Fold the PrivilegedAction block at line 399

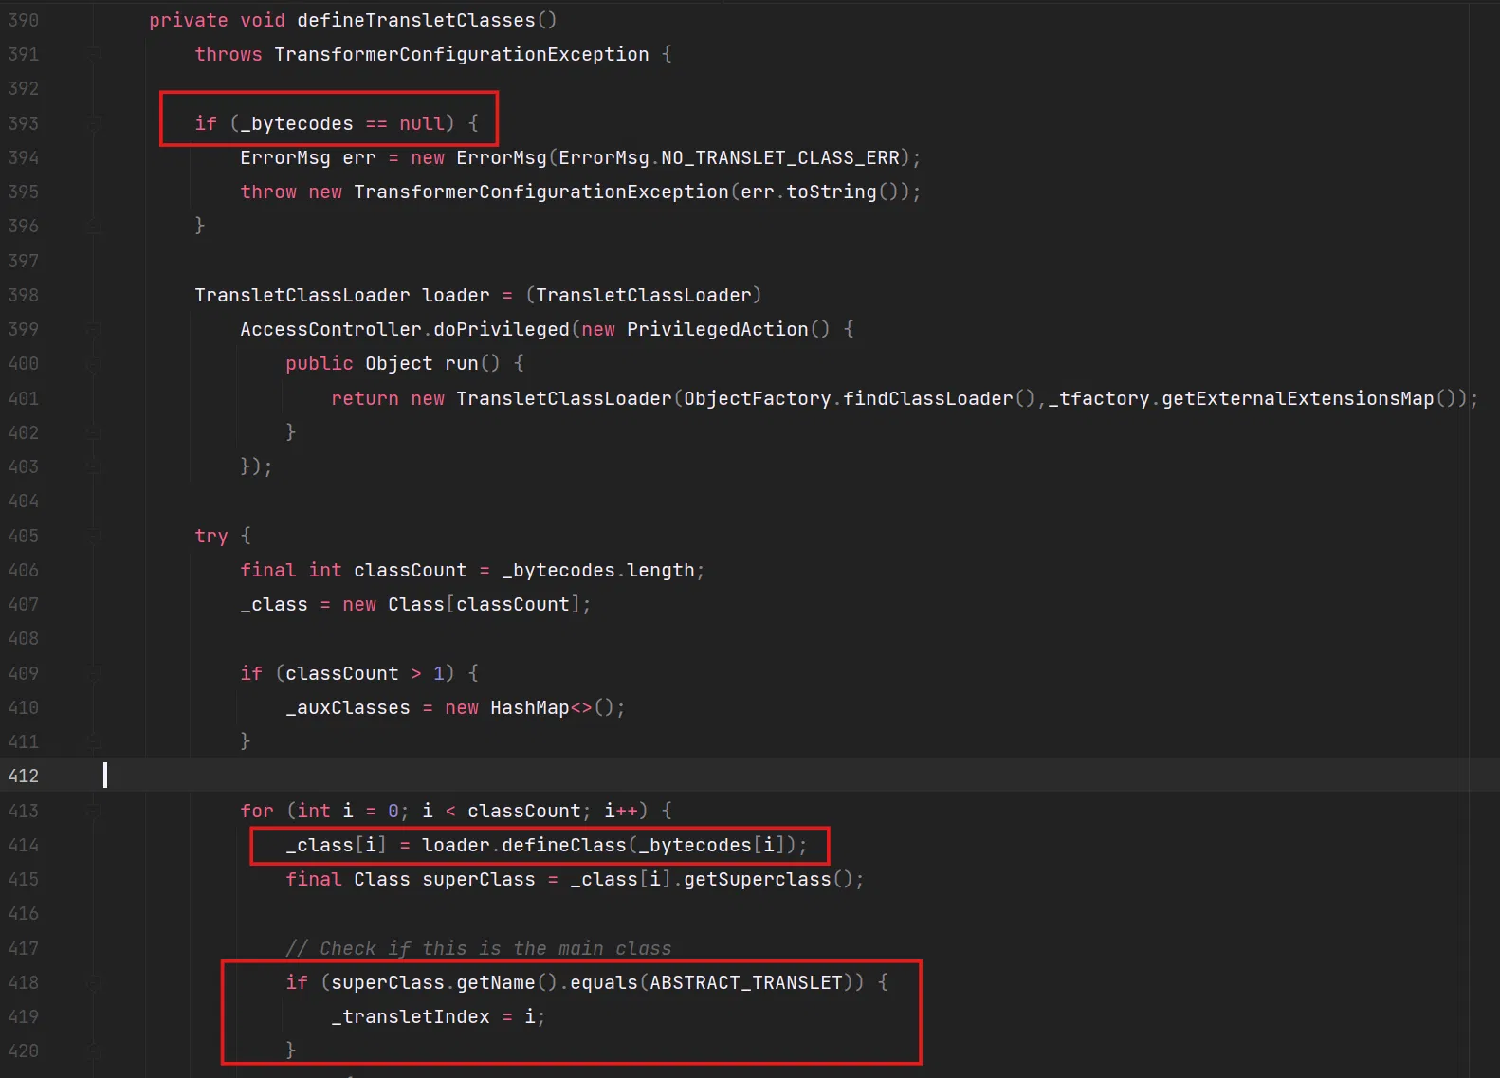pyautogui.click(x=94, y=329)
